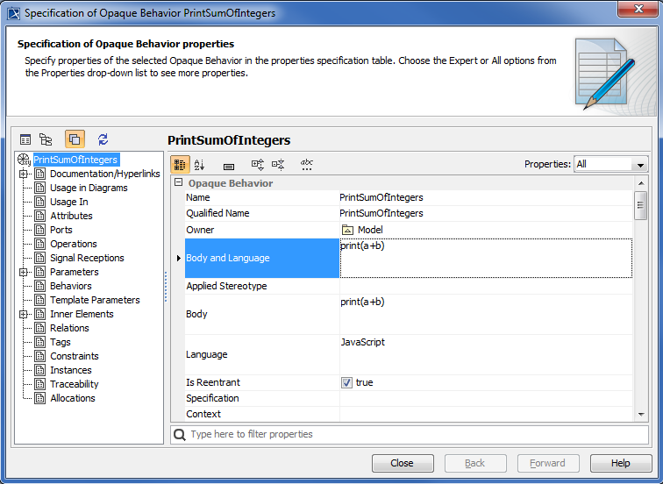This screenshot has width=663, height=484.
Task: Click the properties table vertical scrollbar
Action: click(641, 207)
